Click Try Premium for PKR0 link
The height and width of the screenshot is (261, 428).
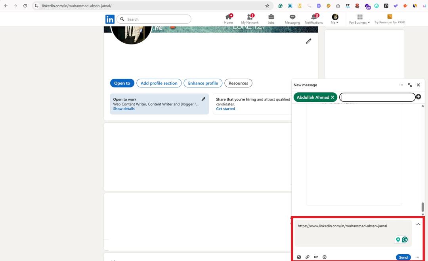coord(390,22)
